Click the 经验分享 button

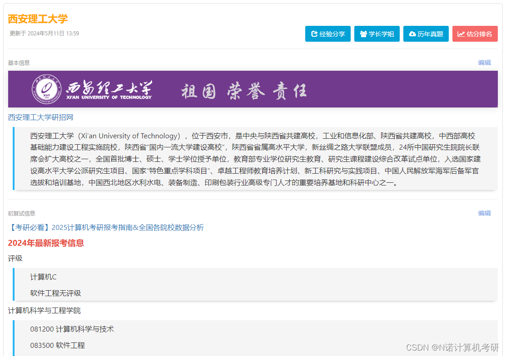[328, 34]
